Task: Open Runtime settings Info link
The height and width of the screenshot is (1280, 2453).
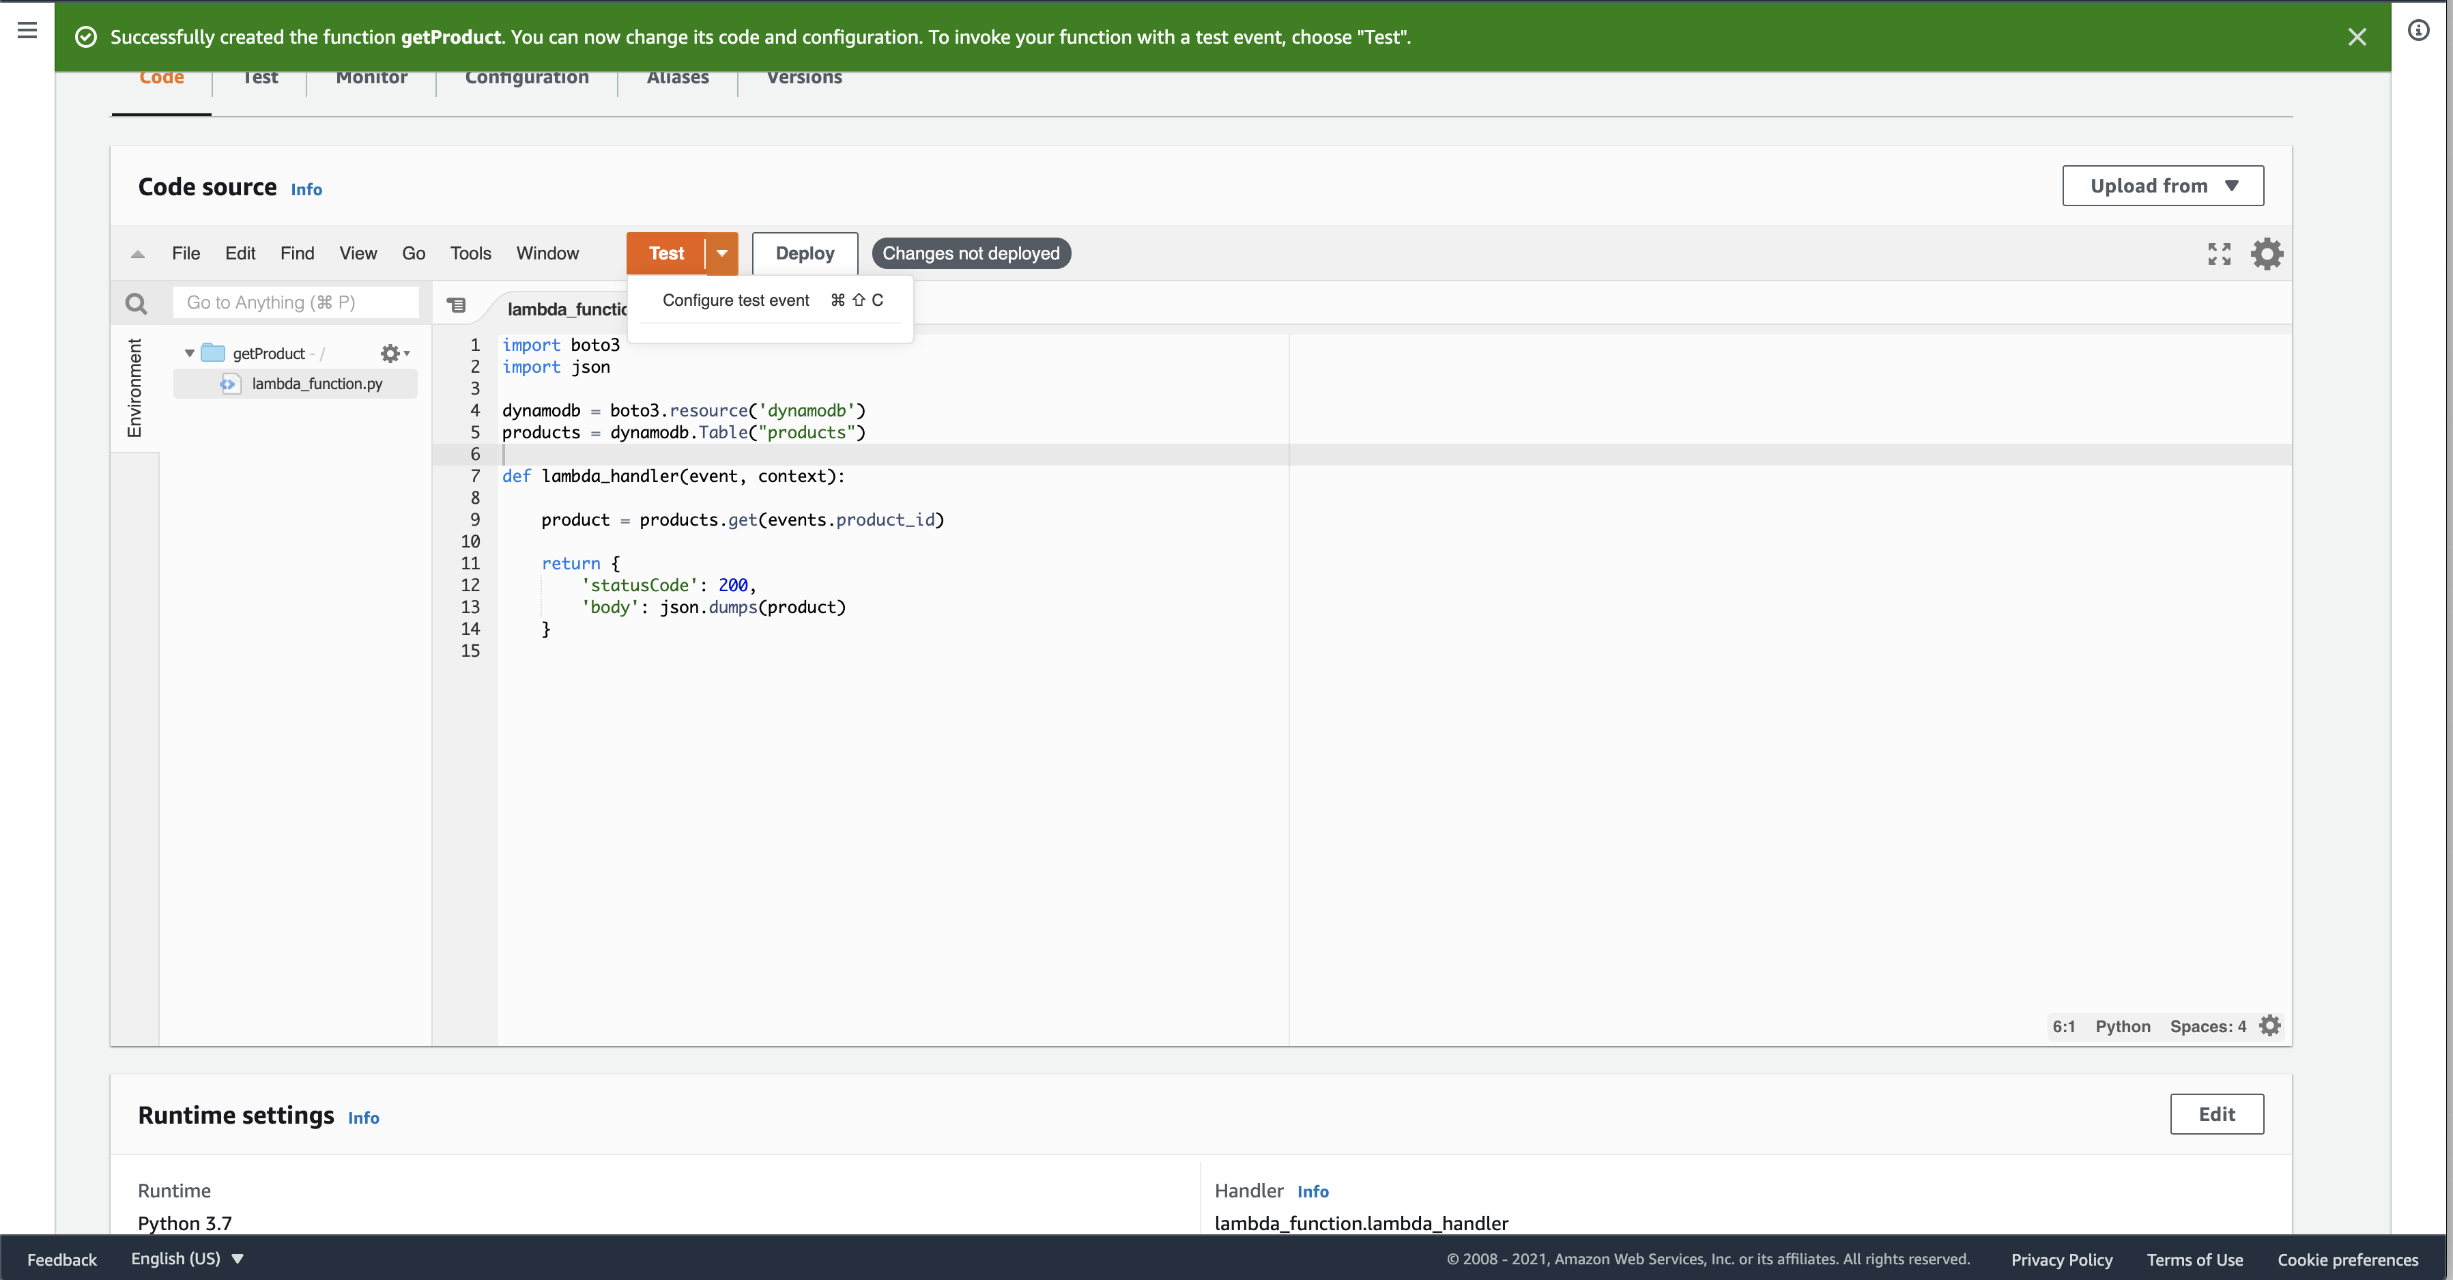Action: (x=364, y=1118)
